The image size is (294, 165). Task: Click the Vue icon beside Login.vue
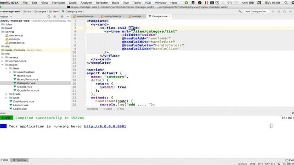pyautogui.click(x=11, y=109)
